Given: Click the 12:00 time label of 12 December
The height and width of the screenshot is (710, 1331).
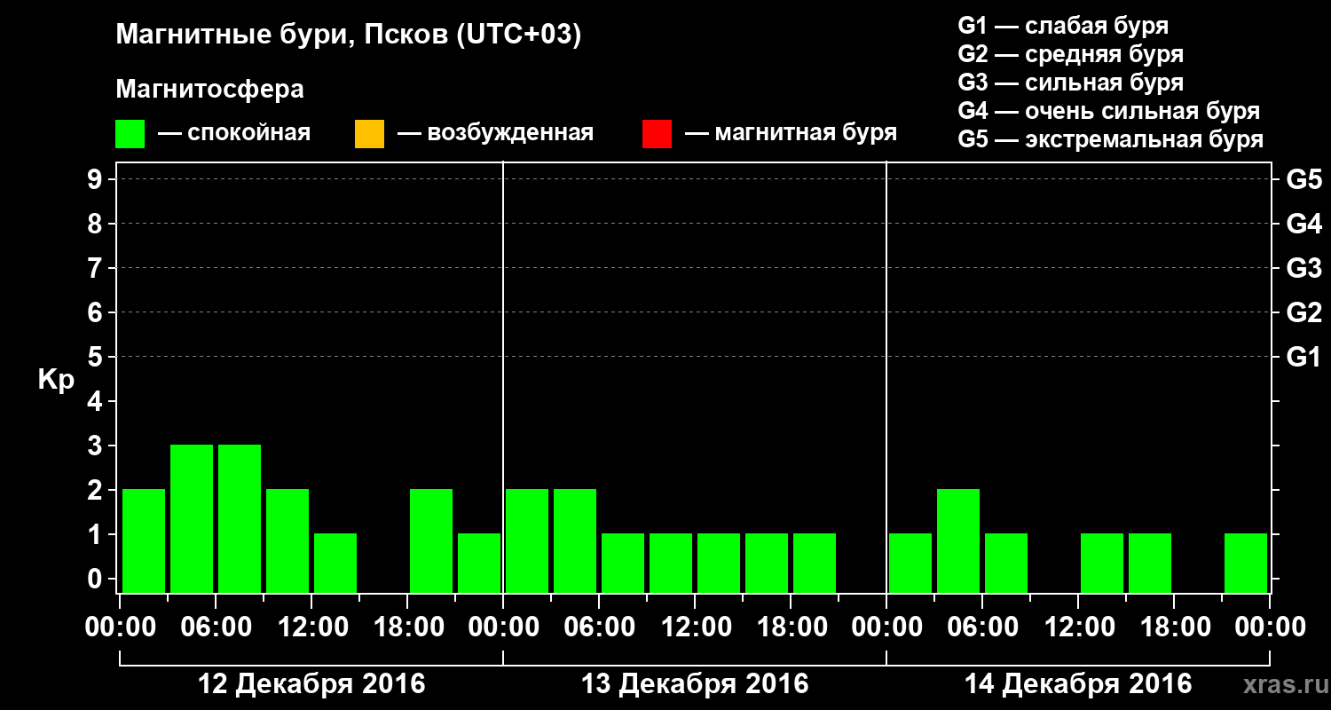Looking at the screenshot, I should pos(311,627).
